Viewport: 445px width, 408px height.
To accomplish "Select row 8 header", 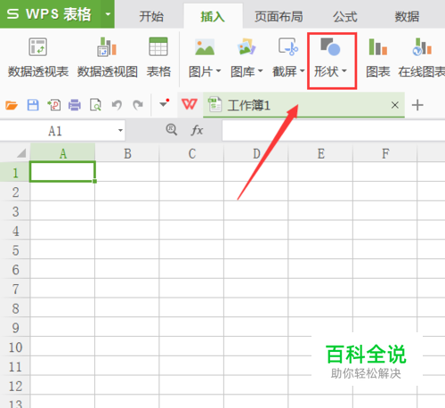I will tap(15, 308).
